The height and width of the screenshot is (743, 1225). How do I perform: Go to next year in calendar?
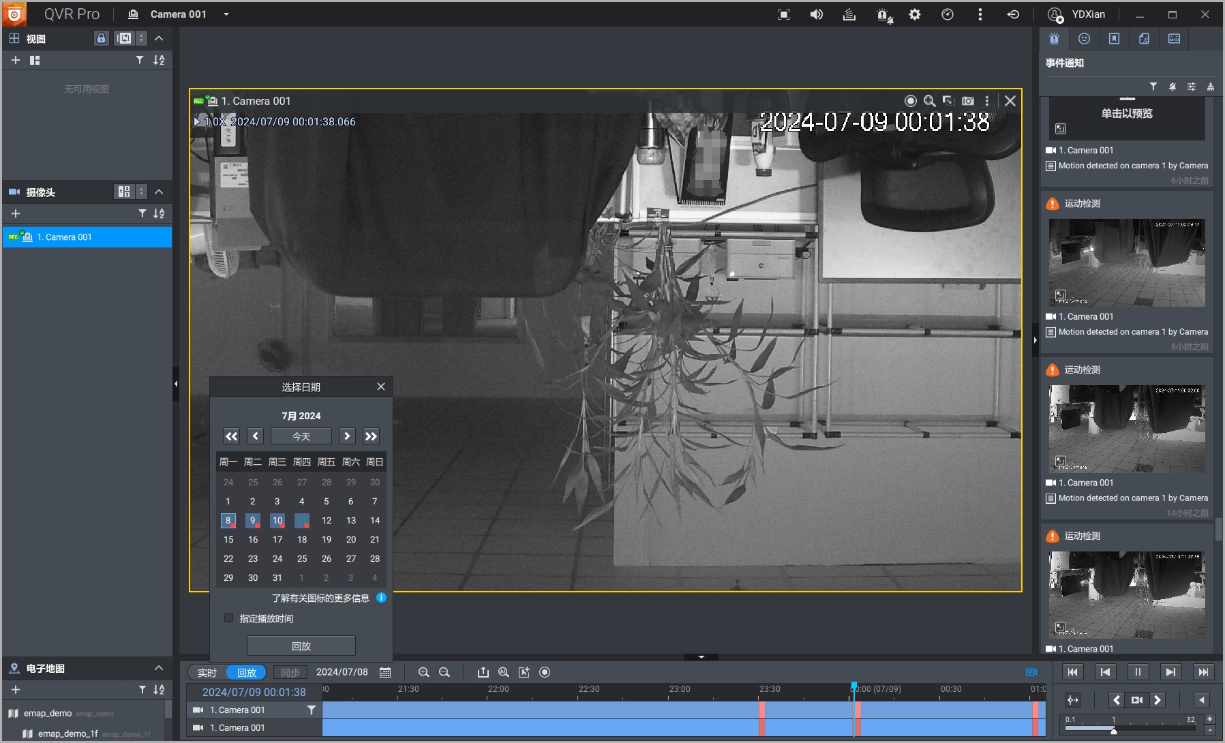click(371, 436)
